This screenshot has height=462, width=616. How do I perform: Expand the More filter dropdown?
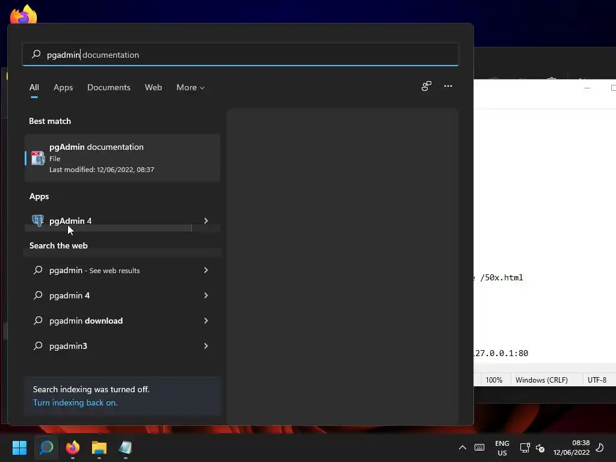pyautogui.click(x=191, y=88)
